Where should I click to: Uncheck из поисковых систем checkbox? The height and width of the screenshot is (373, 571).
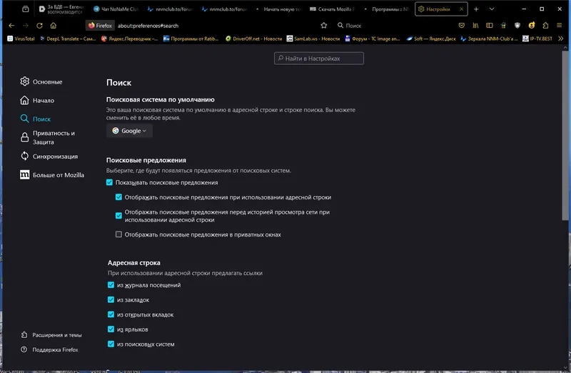coord(111,344)
